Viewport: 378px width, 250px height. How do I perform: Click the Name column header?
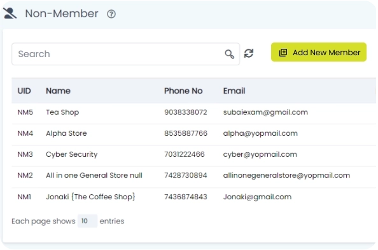point(58,91)
